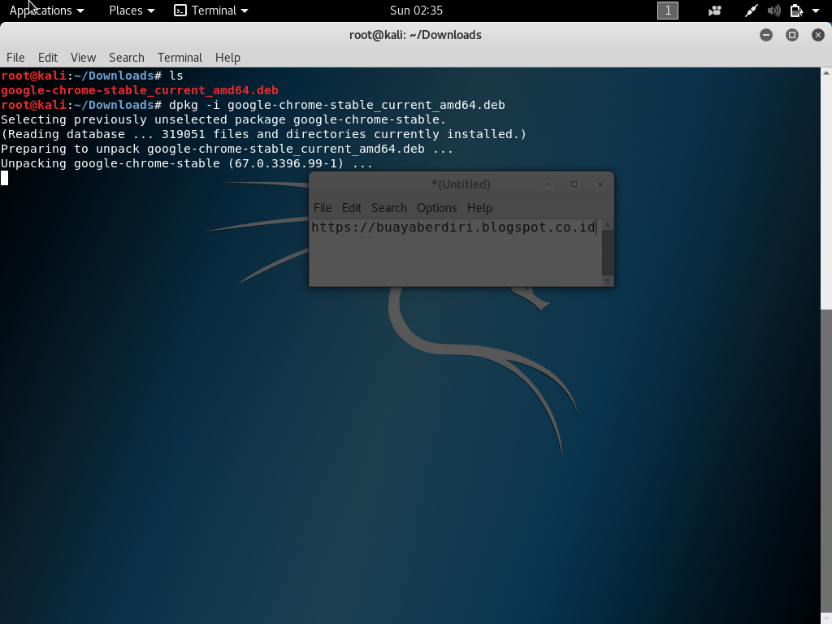Click the screen recorder camera icon in the tray
This screenshot has height=624, width=832.
[x=714, y=11]
